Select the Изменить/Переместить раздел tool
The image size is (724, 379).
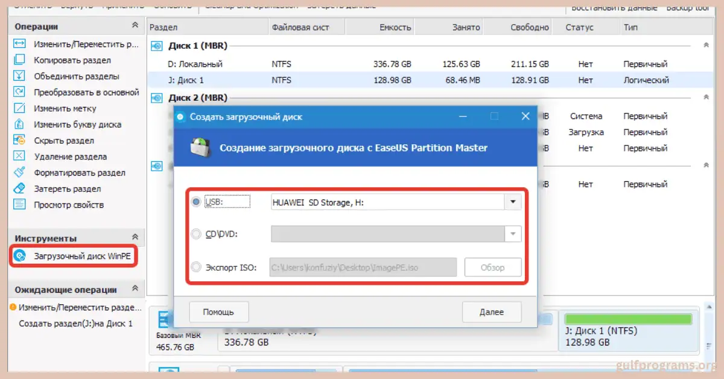coord(69,43)
